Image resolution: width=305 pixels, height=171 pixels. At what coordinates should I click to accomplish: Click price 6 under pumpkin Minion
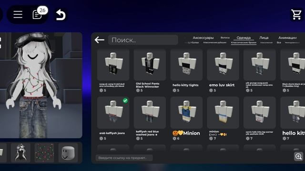pos(176,138)
